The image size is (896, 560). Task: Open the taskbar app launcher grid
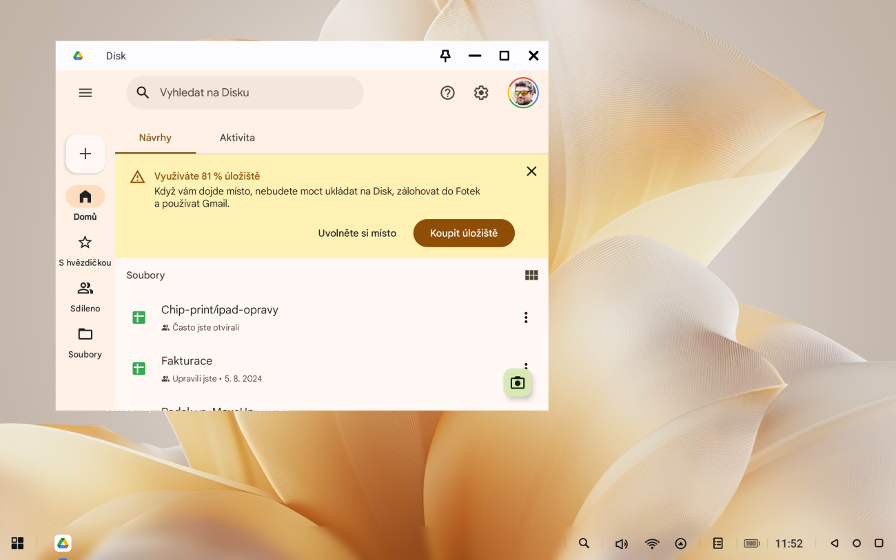(18, 543)
